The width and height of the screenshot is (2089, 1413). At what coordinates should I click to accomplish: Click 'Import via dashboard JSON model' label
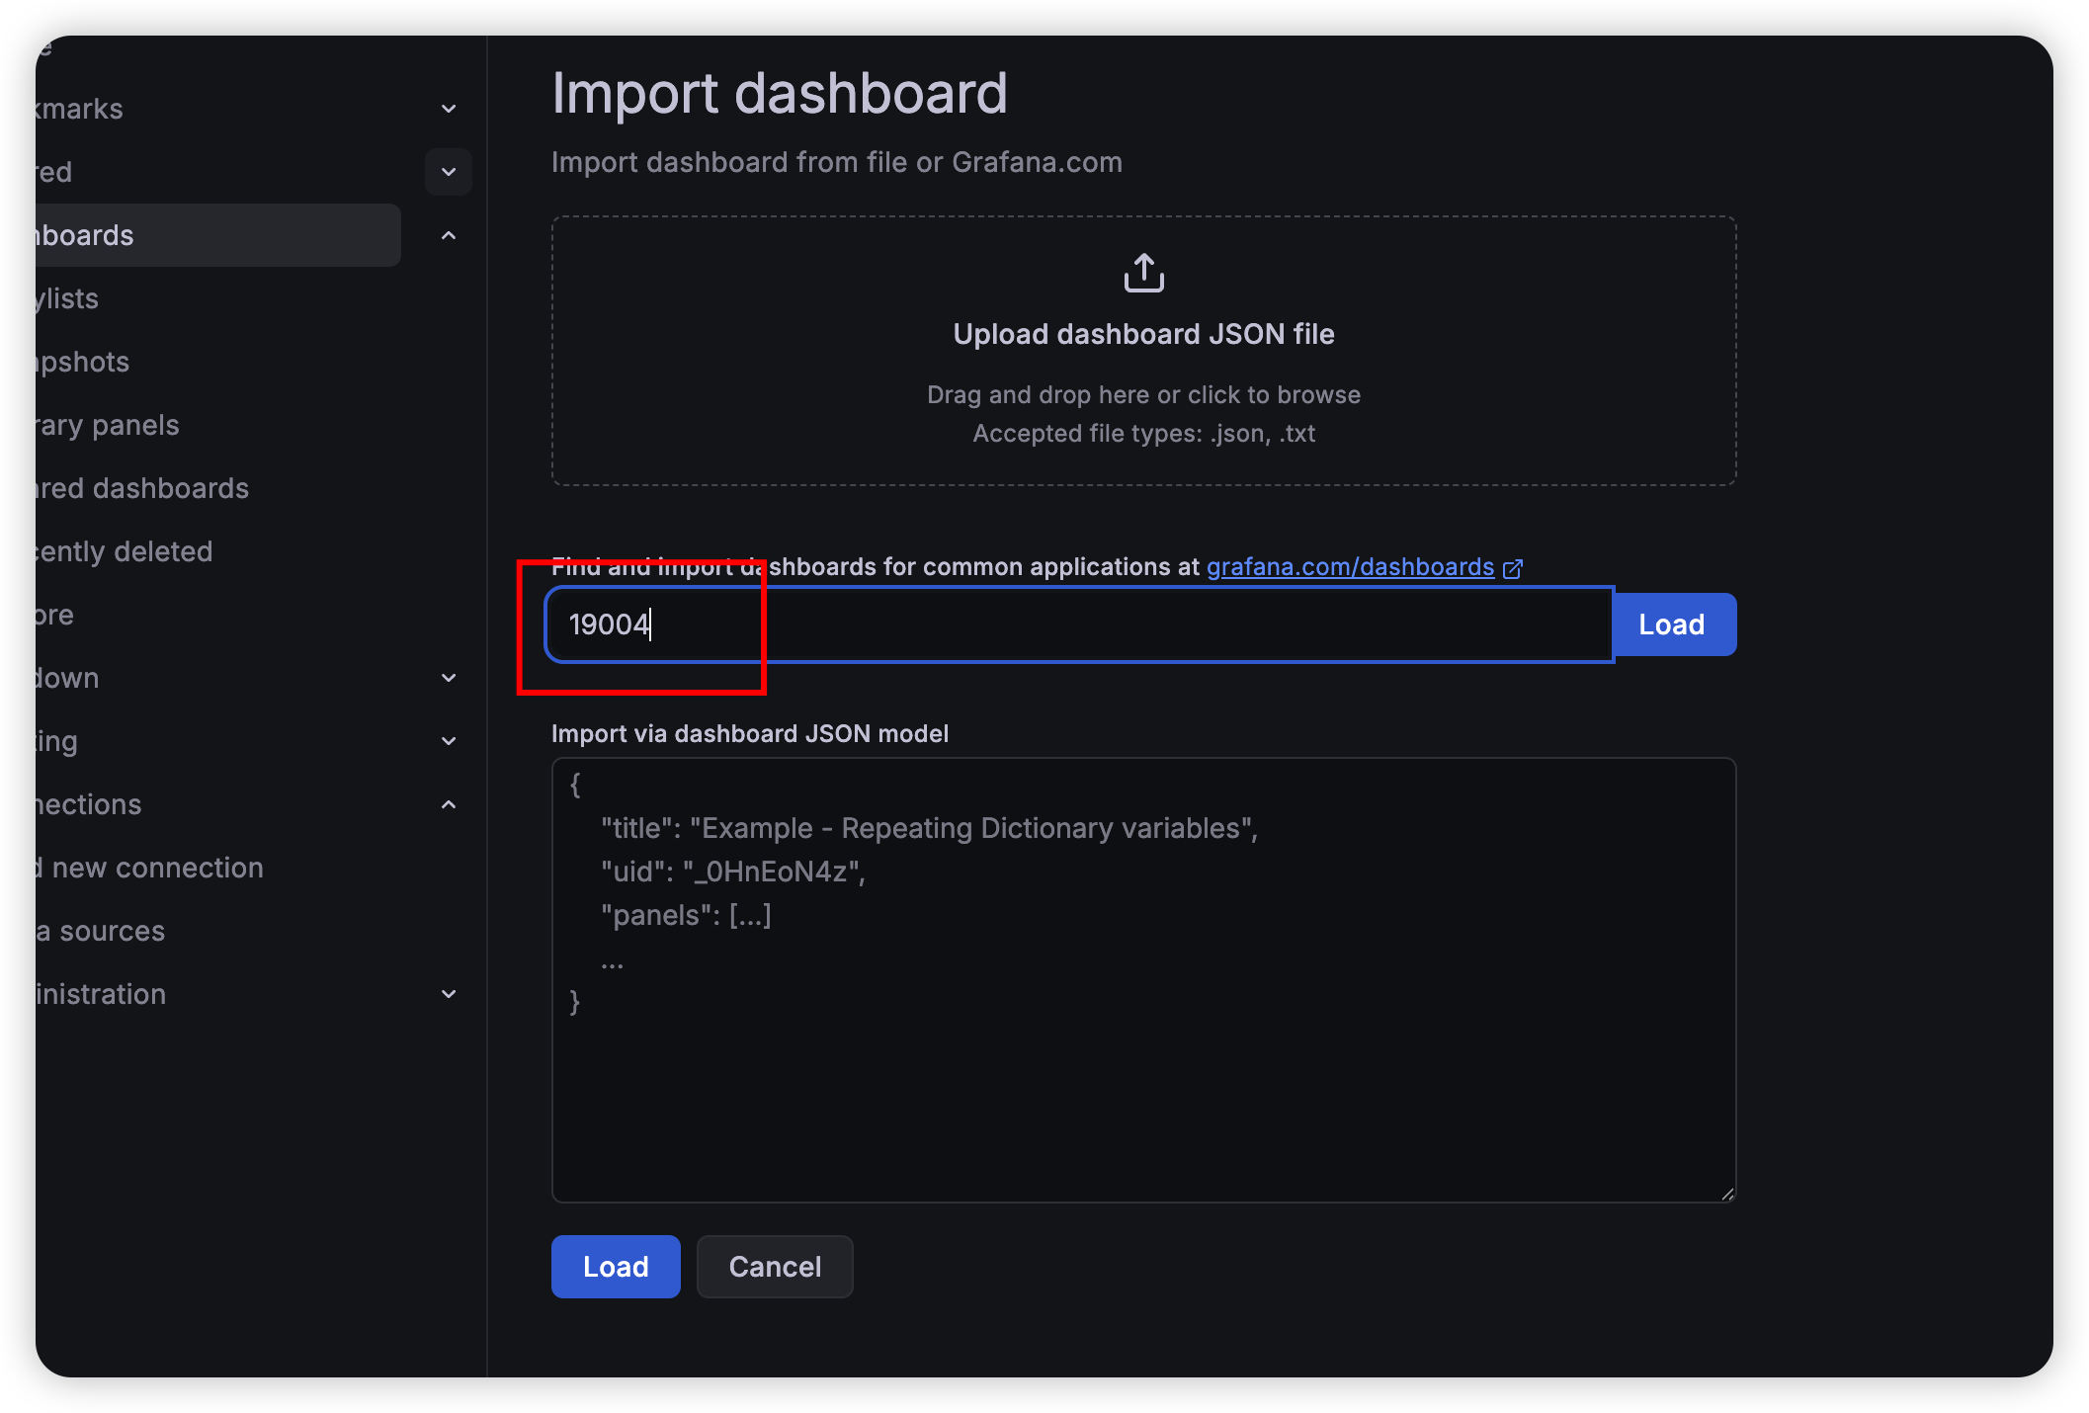point(750,733)
